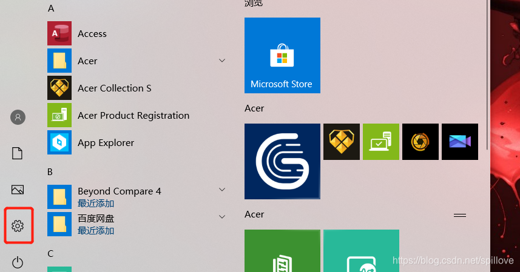This screenshot has width=520, height=272.
Task: Open the Pictures sidebar icon
Action: 18,190
